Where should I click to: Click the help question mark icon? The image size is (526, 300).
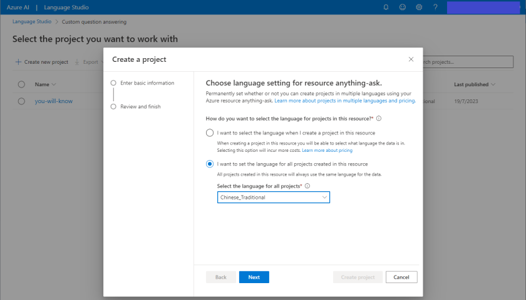(435, 7)
